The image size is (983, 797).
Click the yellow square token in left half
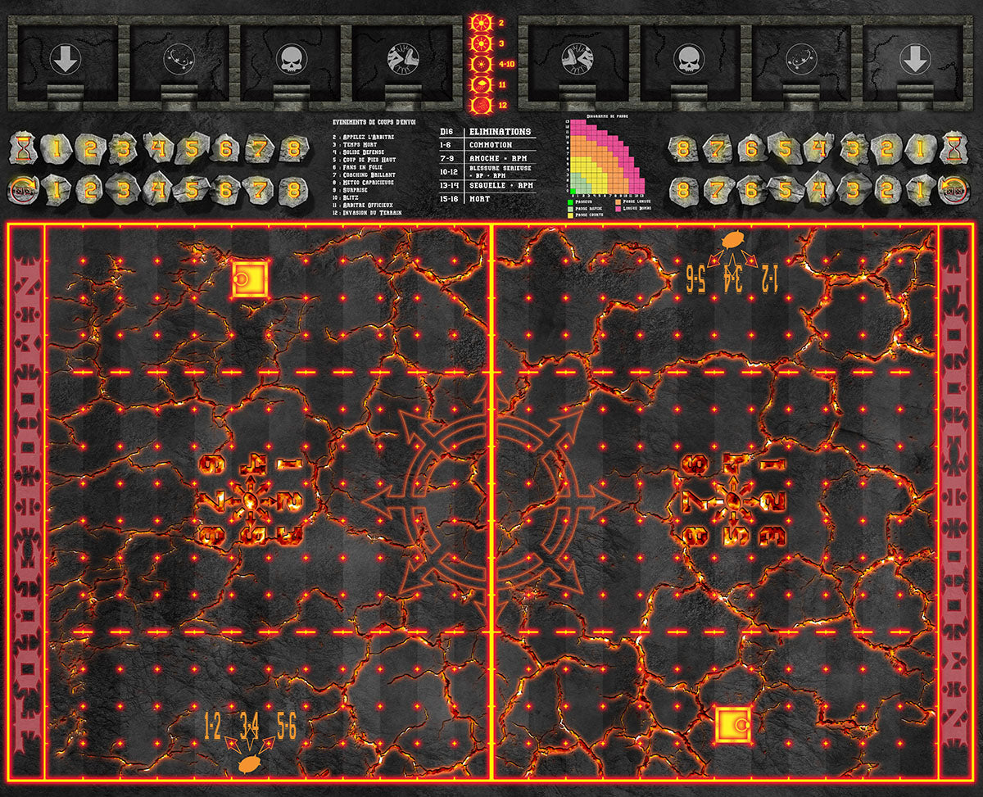250,278
